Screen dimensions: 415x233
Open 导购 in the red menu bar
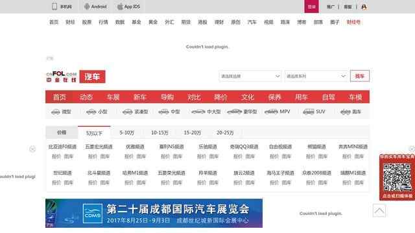[x=167, y=97]
